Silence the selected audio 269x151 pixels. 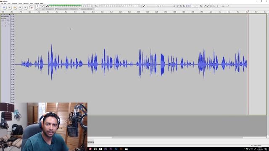click(x=190, y=6)
